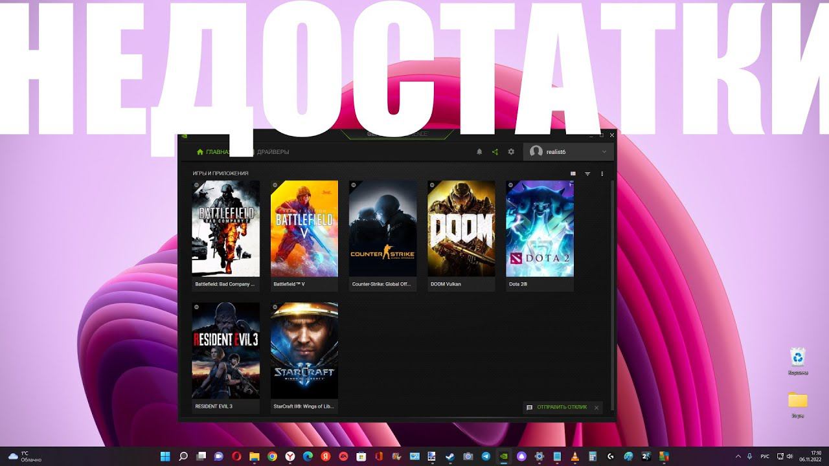
Task: Show hidden system tray icons chevron
Action: (739, 456)
